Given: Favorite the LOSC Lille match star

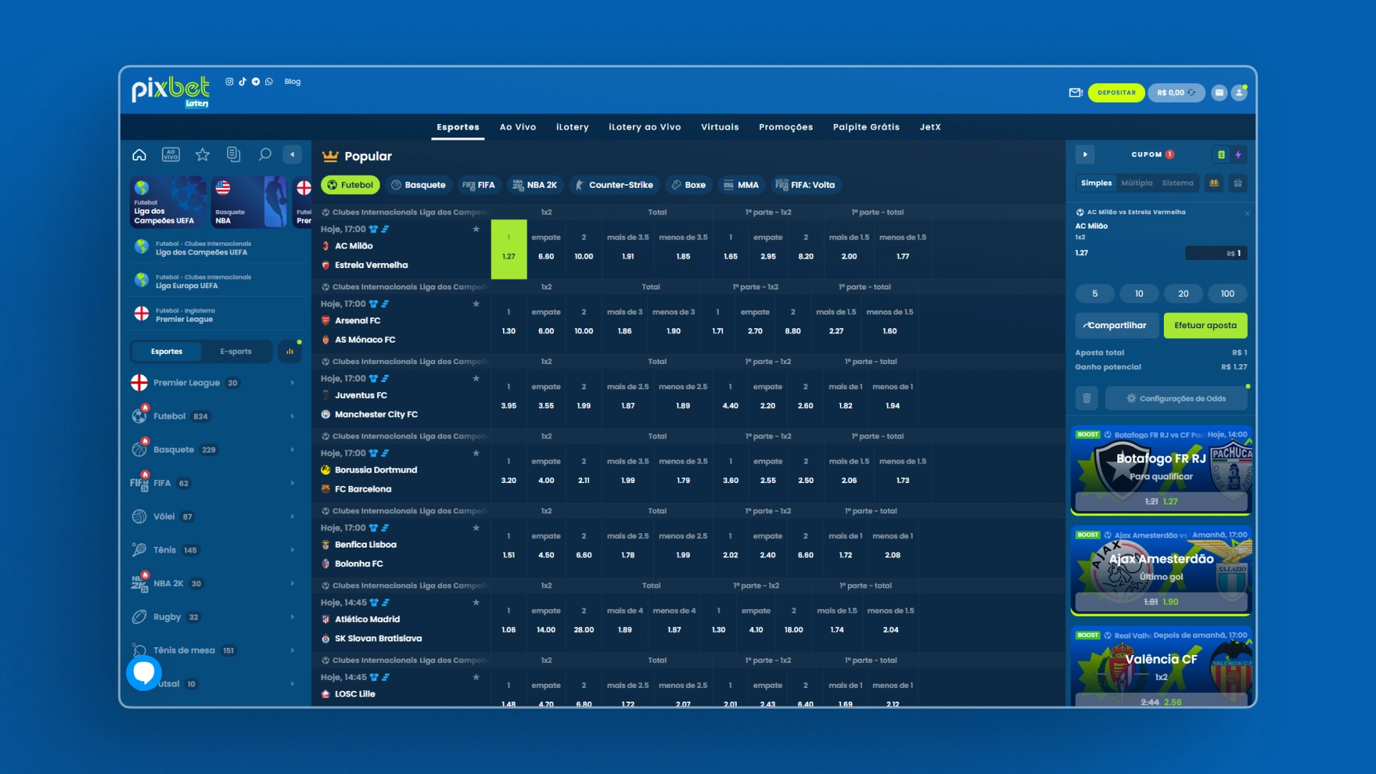Looking at the screenshot, I should pos(476,677).
